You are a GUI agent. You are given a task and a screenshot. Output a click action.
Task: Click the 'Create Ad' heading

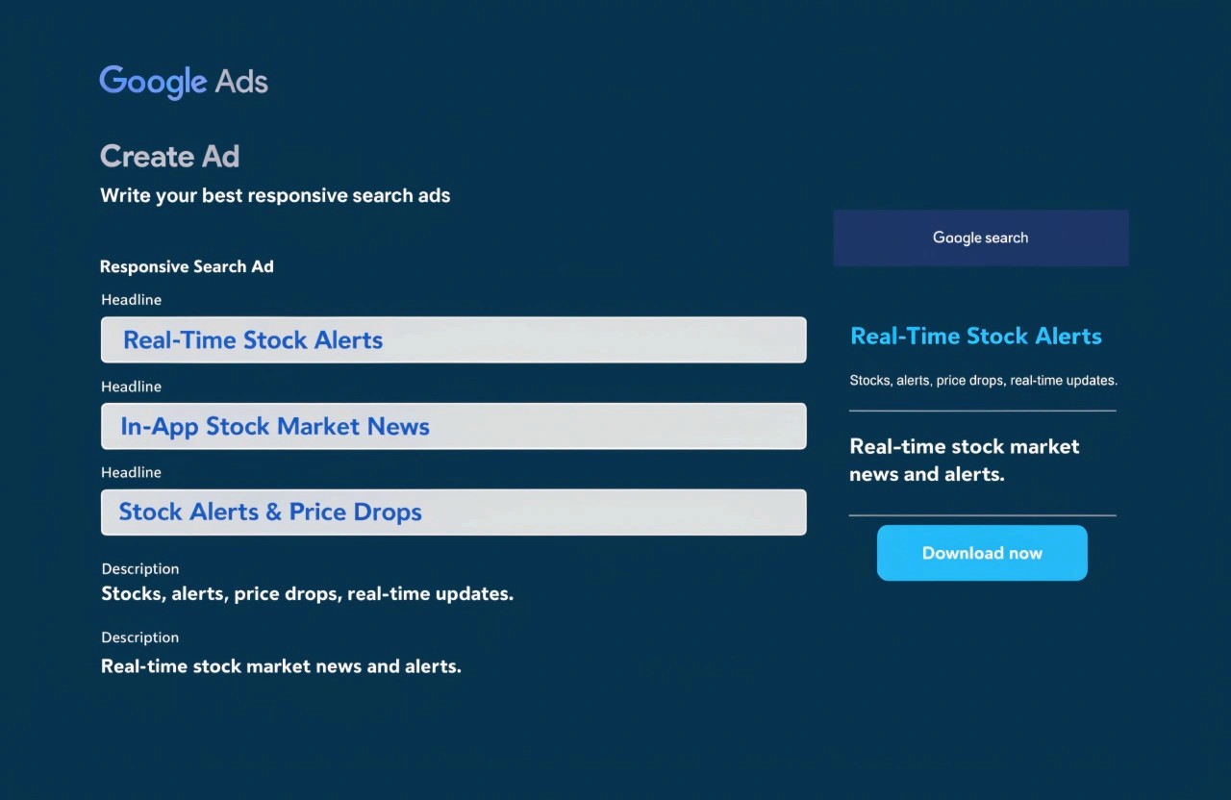169,157
